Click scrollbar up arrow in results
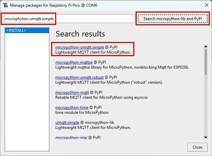The height and width of the screenshot is (156, 212). point(206,47)
